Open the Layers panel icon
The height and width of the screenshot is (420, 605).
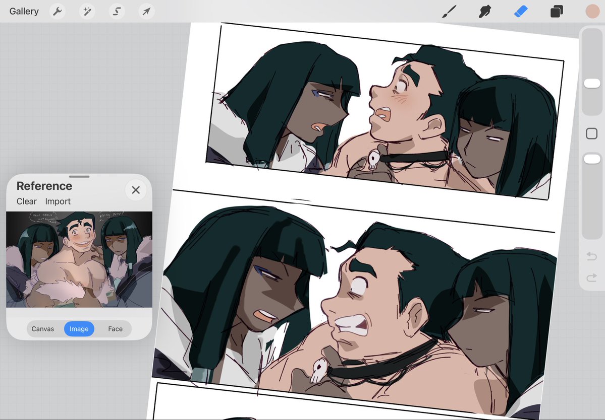coord(557,12)
